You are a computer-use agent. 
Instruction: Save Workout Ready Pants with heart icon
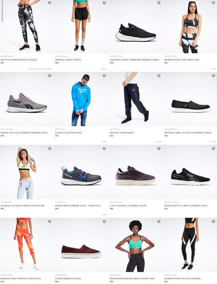159,76
